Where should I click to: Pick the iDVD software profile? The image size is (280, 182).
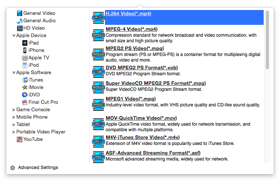point(34,95)
